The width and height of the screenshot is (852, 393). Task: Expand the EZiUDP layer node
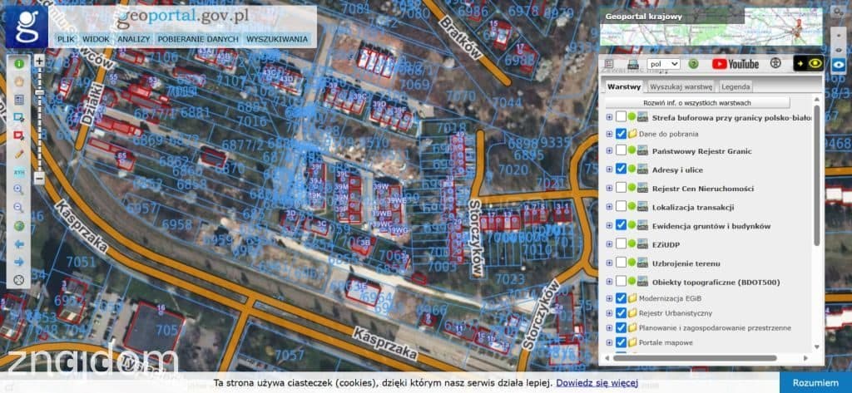coord(609,244)
